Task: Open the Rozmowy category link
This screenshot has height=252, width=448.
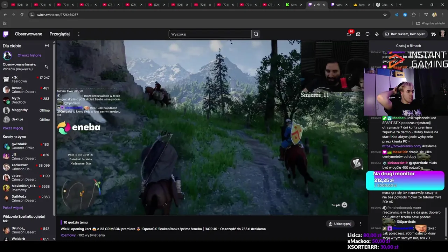Action: click(x=68, y=235)
